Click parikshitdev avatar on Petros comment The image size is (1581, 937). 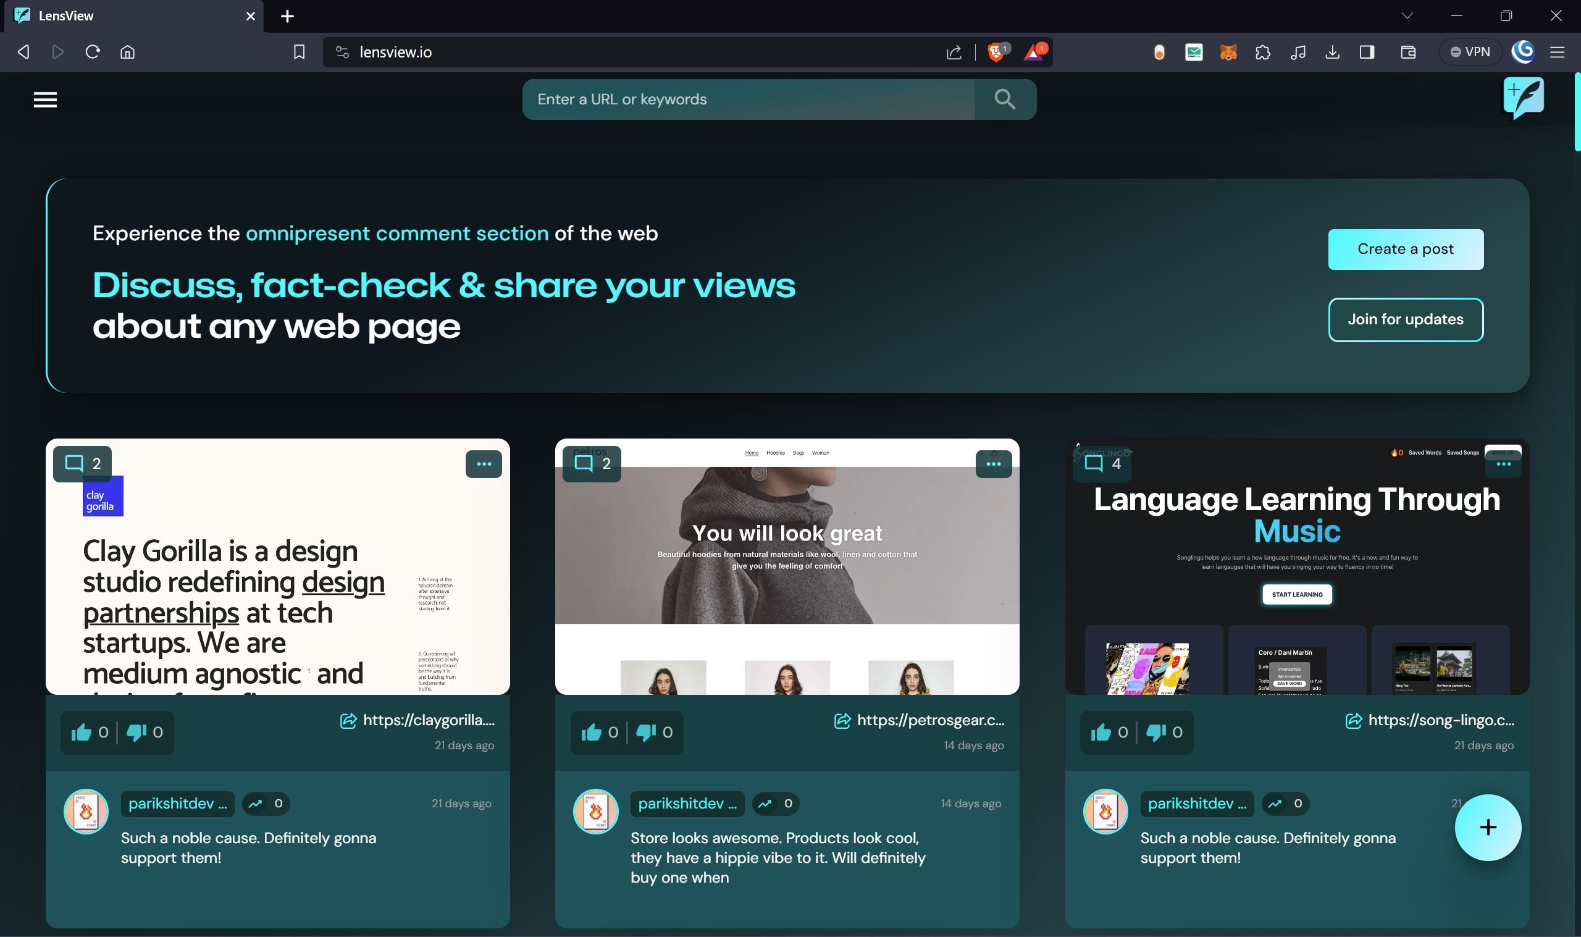pyautogui.click(x=595, y=812)
